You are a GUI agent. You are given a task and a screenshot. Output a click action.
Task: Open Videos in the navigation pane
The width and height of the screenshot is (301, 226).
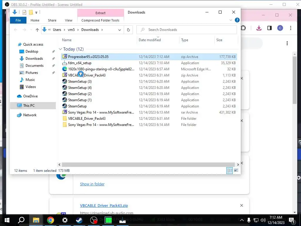point(31,87)
